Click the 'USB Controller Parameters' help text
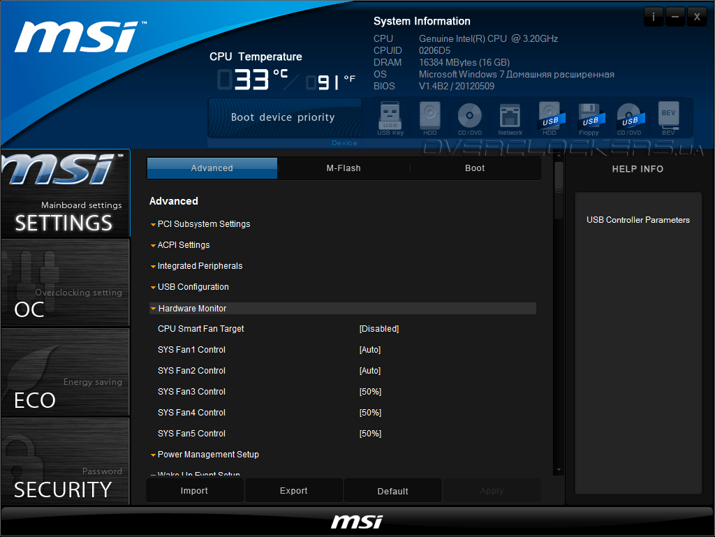Viewport: 715px width, 537px height. click(x=638, y=220)
